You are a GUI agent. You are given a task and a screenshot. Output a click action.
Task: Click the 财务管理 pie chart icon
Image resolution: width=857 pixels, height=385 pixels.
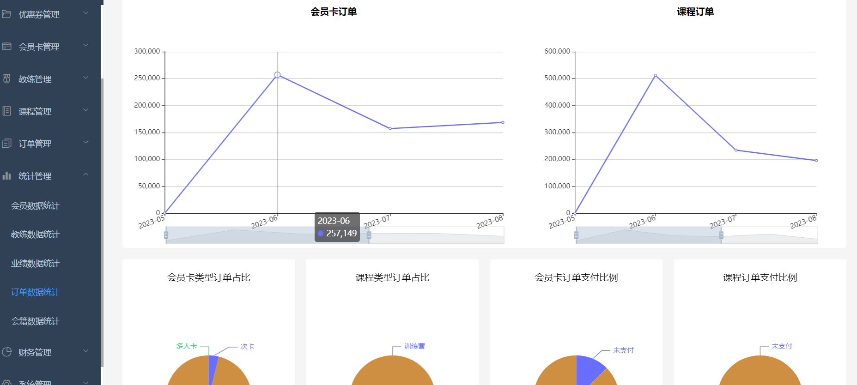6,352
